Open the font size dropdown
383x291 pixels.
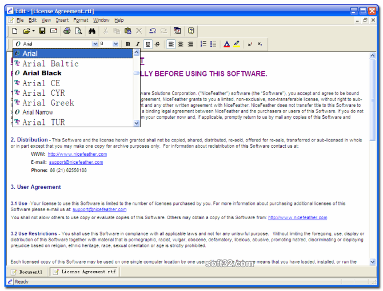(115, 44)
